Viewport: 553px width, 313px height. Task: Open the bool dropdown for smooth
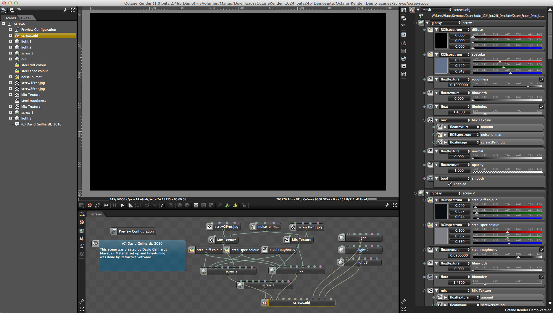point(455,178)
